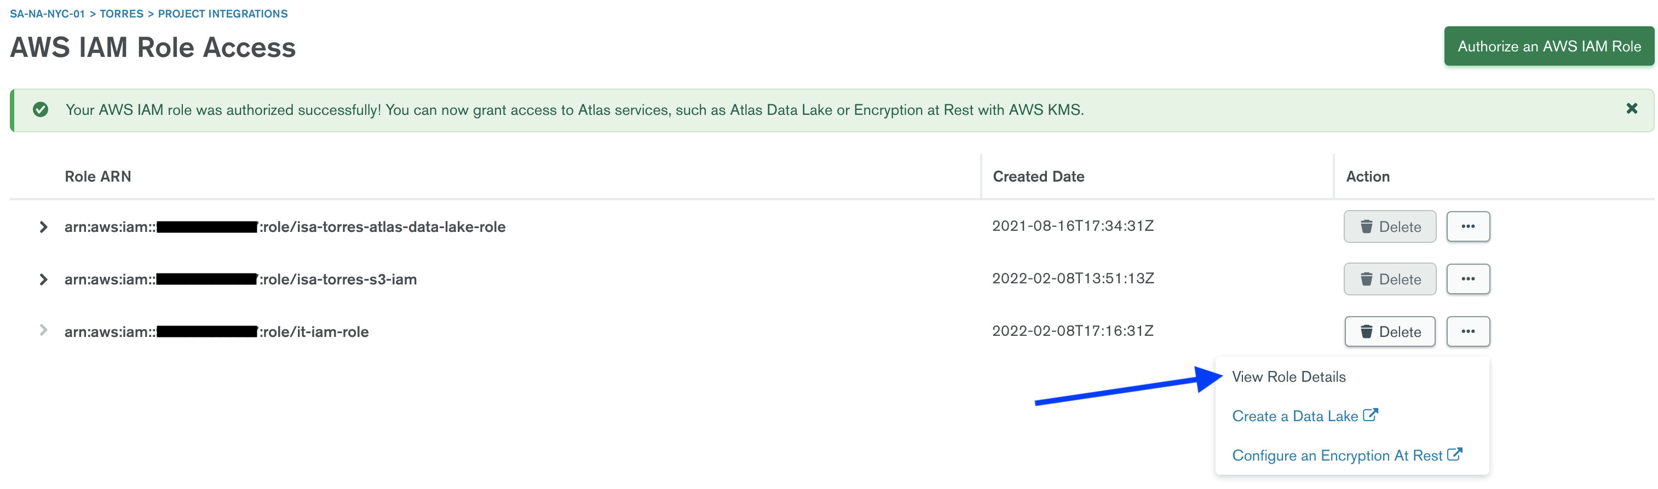Select date 2022-02-08T13:51:13Z cell
The height and width of the screenshot is (489, 1658).
point(1073,279)
